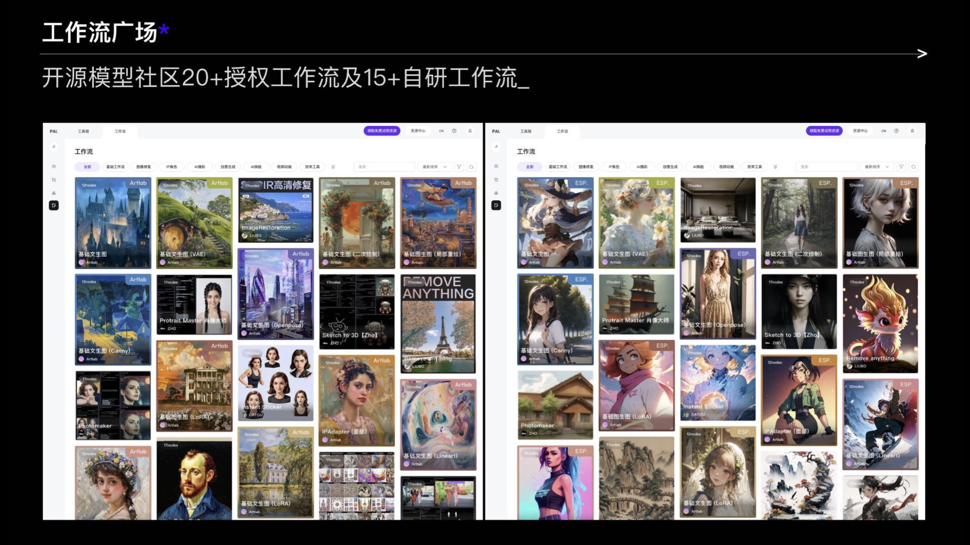
Task: Select the 图像修复 category chip in the left window
Action: [143, 167]
